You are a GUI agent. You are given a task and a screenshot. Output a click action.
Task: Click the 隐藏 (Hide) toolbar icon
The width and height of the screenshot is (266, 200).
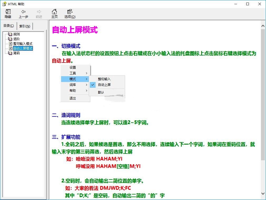pyautogui.click(x=8, y=12)
